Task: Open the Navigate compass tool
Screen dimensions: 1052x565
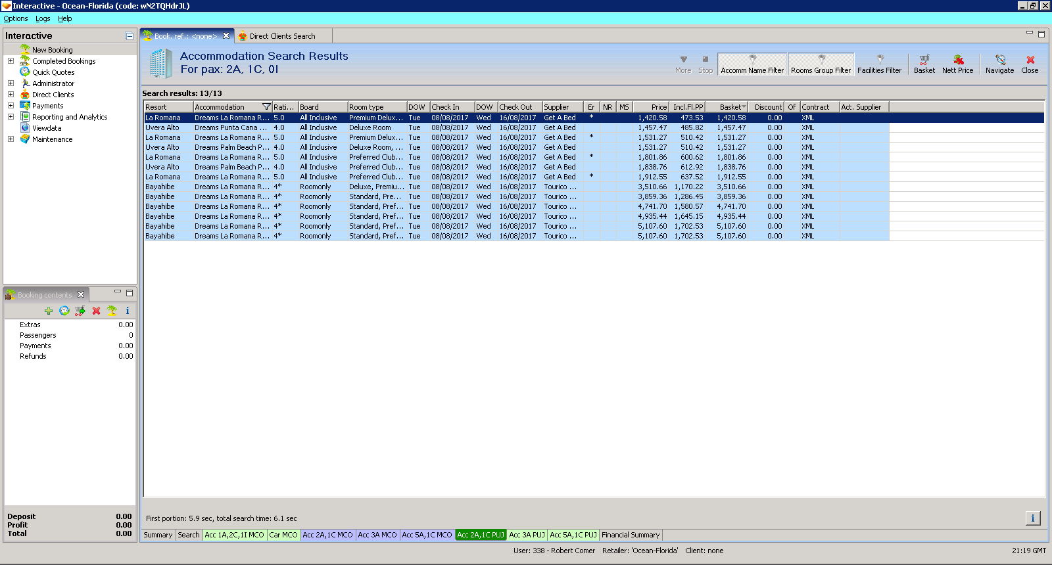Action: click(999, 64)
